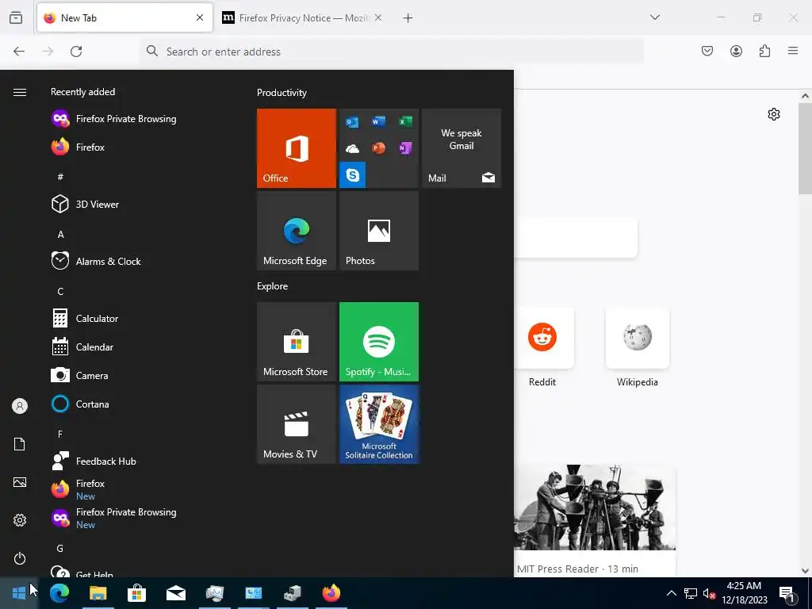Open the Photos tile

tap(378, 231)
